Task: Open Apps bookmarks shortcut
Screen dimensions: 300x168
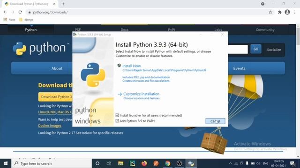Action: pos(9,20)
